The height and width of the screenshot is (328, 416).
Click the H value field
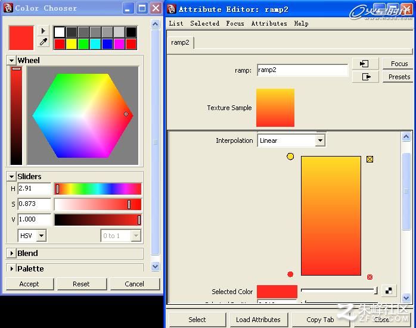(x=34, y=189)
